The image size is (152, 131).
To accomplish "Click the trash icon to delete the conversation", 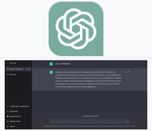I will (29, 69).
